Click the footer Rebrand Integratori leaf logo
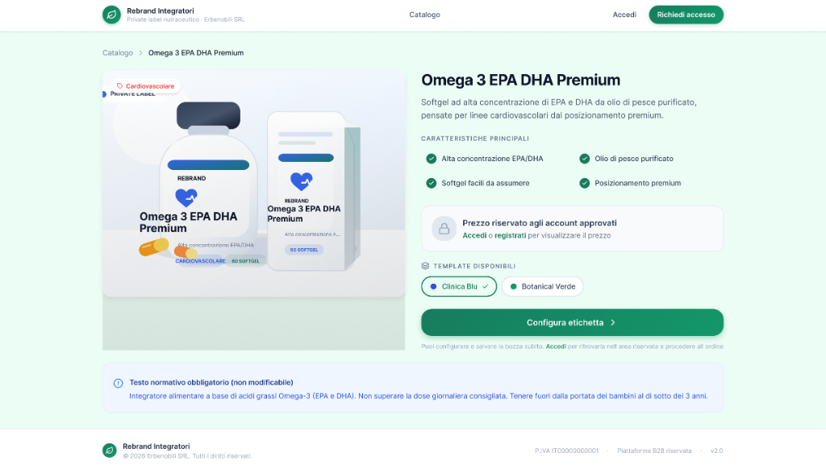 tap(110, 450)
